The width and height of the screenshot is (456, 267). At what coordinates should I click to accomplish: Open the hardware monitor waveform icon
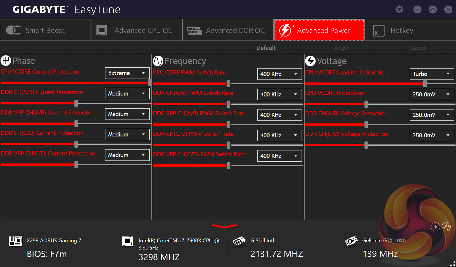[446, 227]
